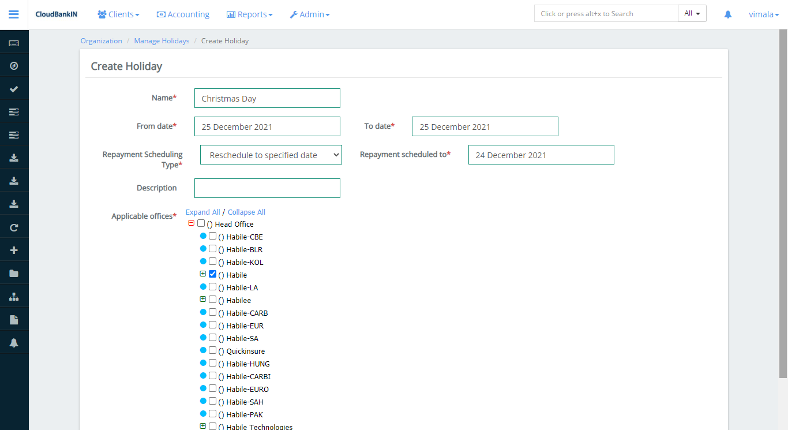This screenshot has height=430, width=788.
Task: Expand the Habilee office tree node
Action: point(202,299)
